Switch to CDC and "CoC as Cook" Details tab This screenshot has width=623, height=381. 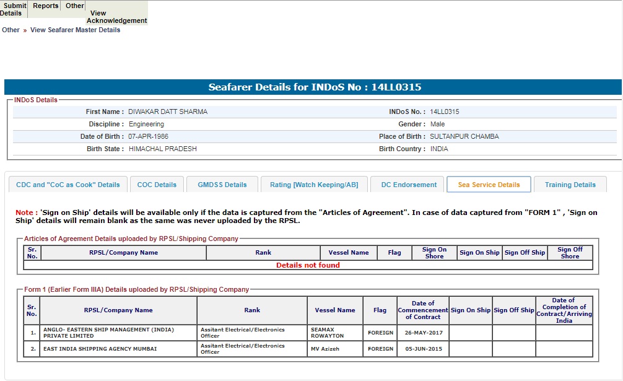[68, 185]
